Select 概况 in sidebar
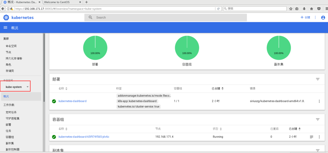328x153 pixels. point(21,96)
